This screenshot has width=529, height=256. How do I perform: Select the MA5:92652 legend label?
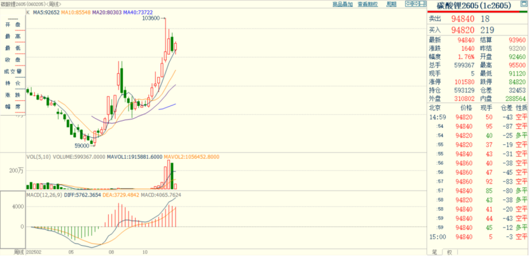[x=46, y=13]
